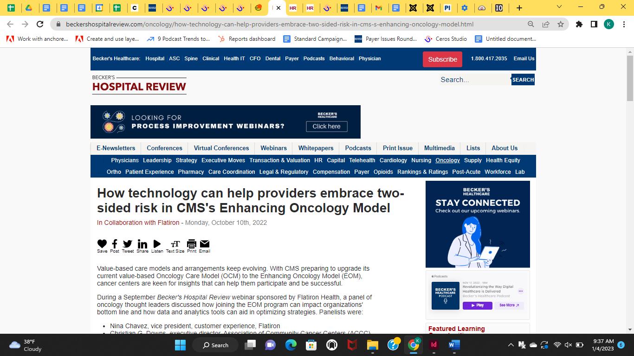Screen dimensions: 634x356
Task: Click the heart Save icon under the headline
Action: point(102,244)
